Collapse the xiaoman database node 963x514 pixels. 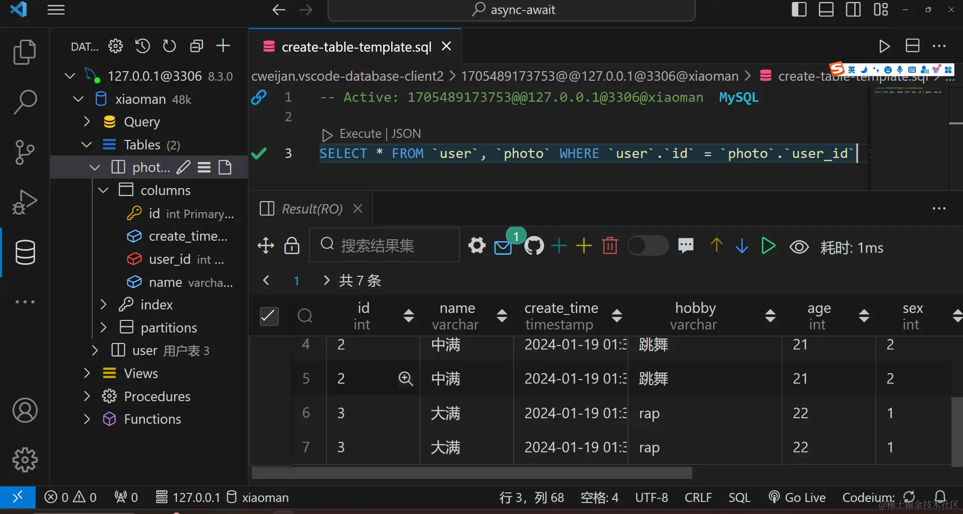coord(78,99)
